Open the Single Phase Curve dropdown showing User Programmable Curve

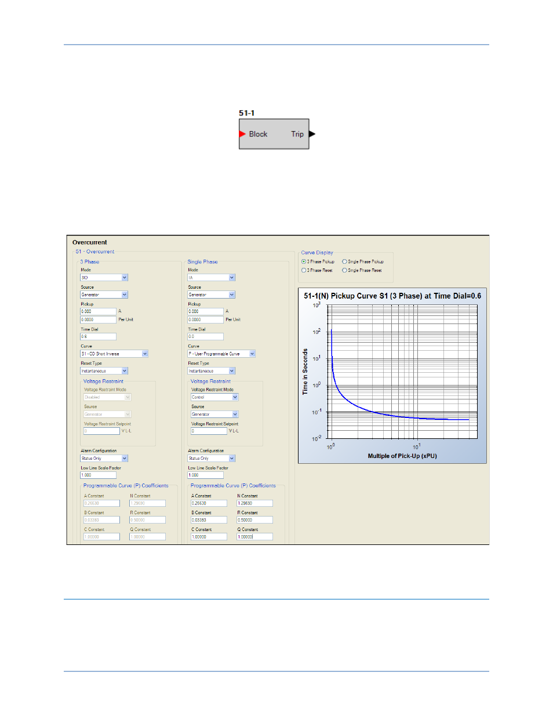(x=221, y=354)
